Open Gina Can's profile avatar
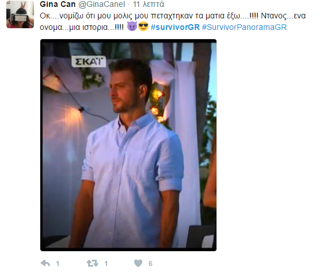 point(20,14)
